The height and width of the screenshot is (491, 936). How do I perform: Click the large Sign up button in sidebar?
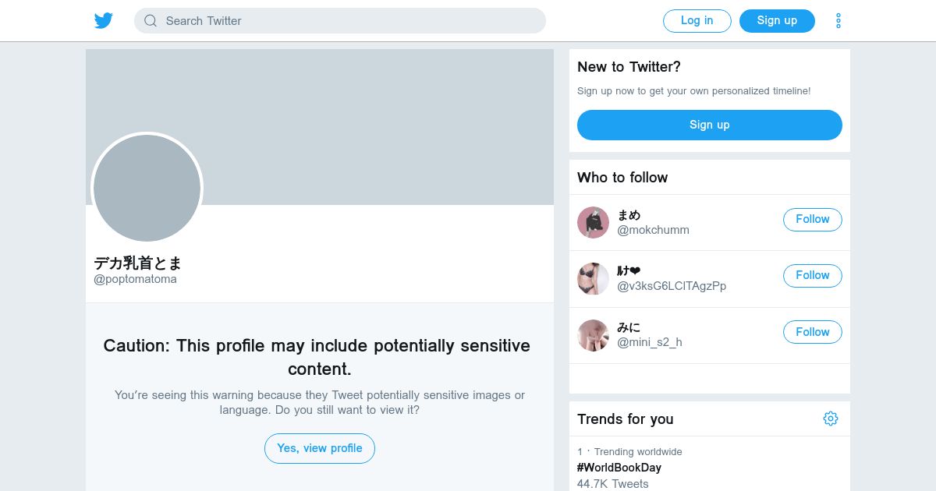(709, 125)
